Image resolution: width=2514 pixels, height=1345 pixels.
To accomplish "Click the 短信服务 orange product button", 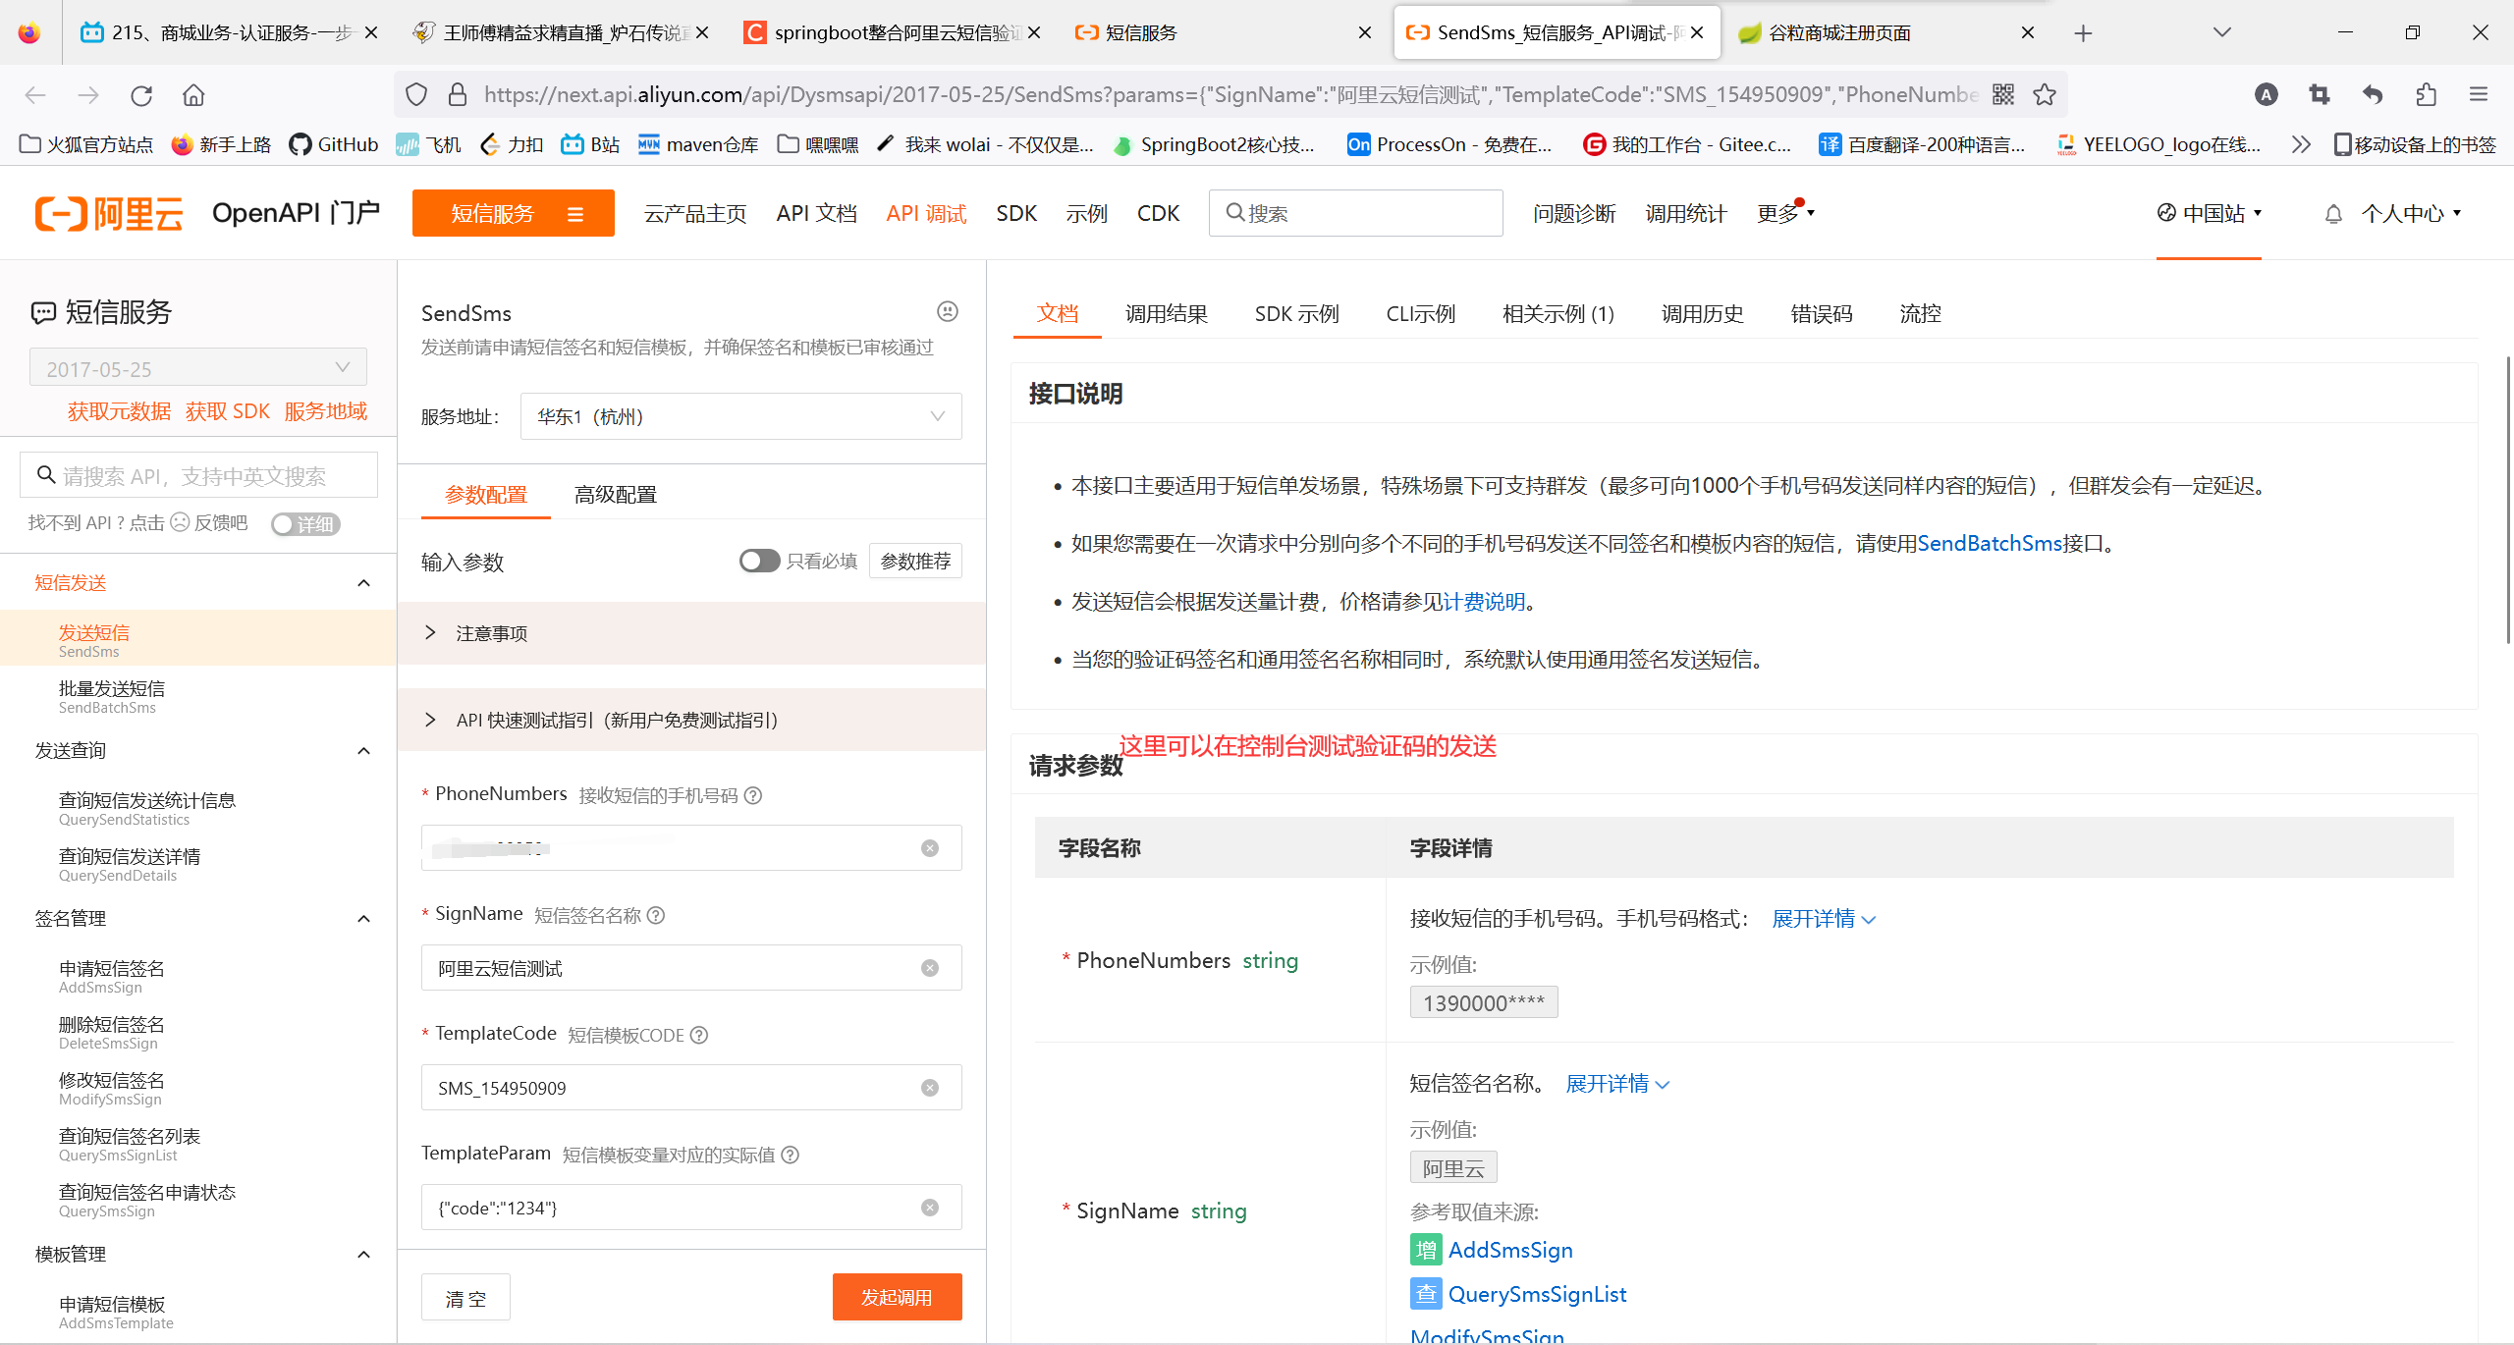I will coord(514,213).
